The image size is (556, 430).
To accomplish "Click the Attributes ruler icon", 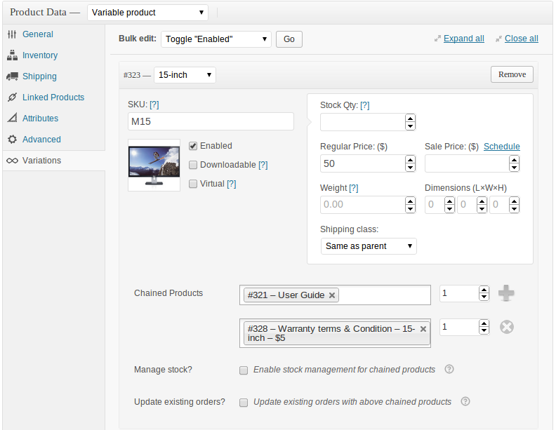I will (12, 118).
